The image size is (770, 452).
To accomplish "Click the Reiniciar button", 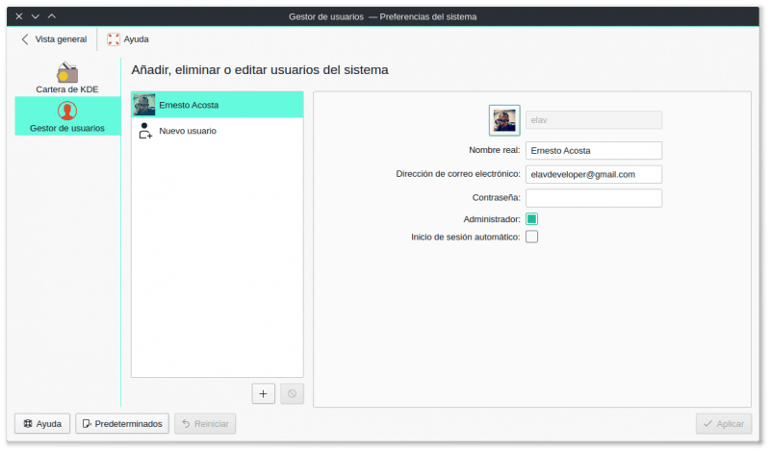I will [205, 423].
